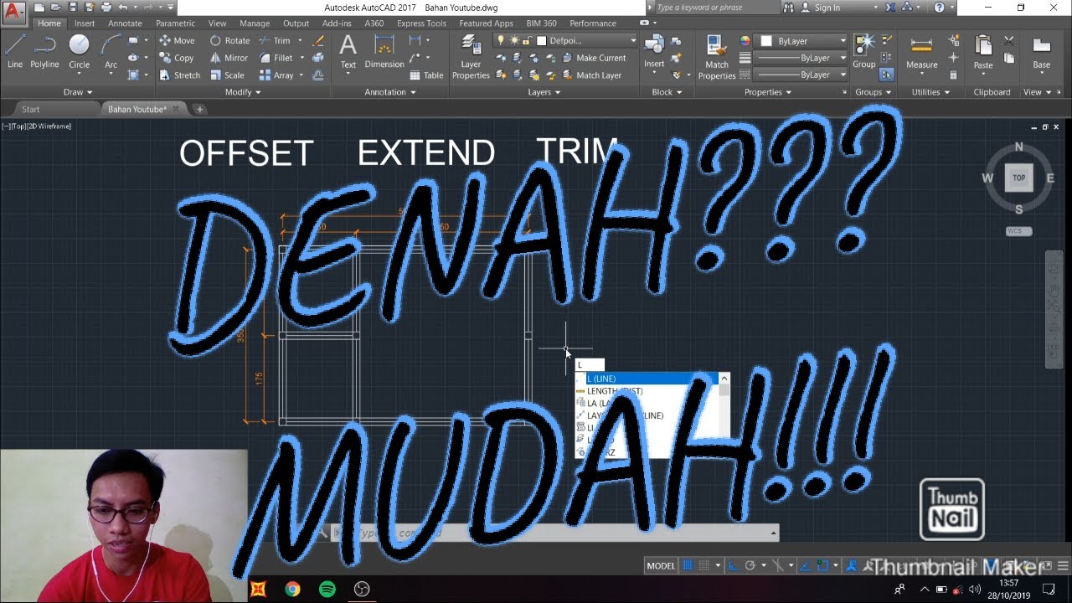
Task: Open the Trim/Extend dropdown arrow
Action: (300, 40)
